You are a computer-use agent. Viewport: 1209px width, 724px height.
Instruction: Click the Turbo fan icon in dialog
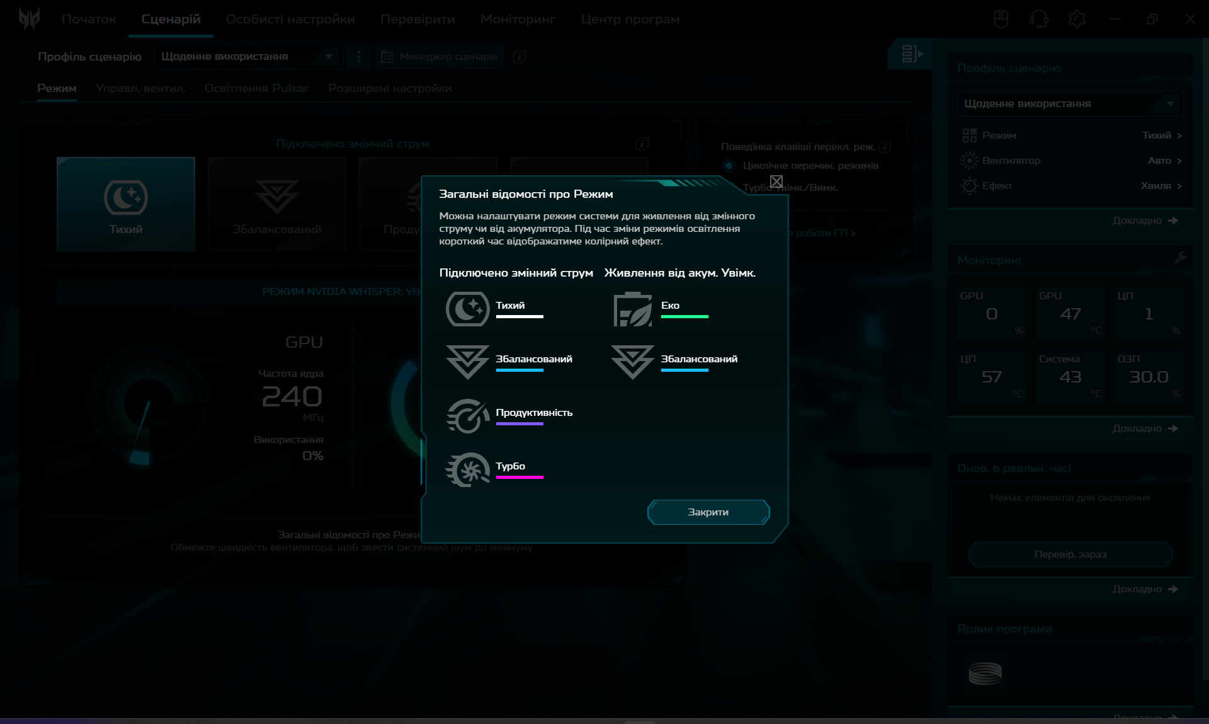point(467,469)
